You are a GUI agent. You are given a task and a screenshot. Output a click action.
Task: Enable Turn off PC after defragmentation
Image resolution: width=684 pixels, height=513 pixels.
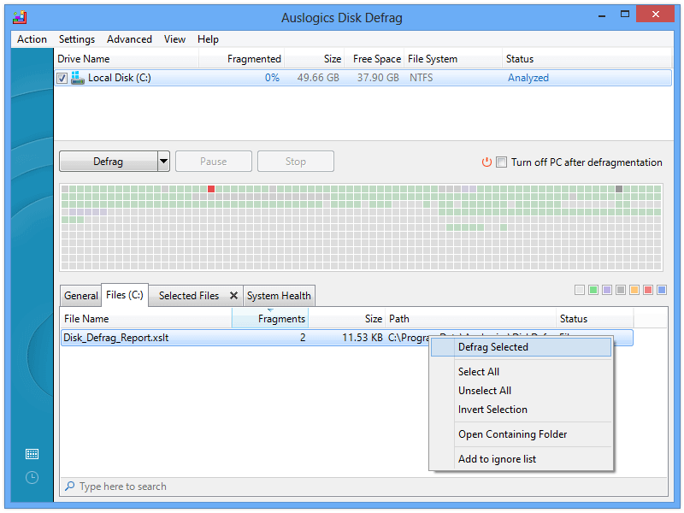502,162
